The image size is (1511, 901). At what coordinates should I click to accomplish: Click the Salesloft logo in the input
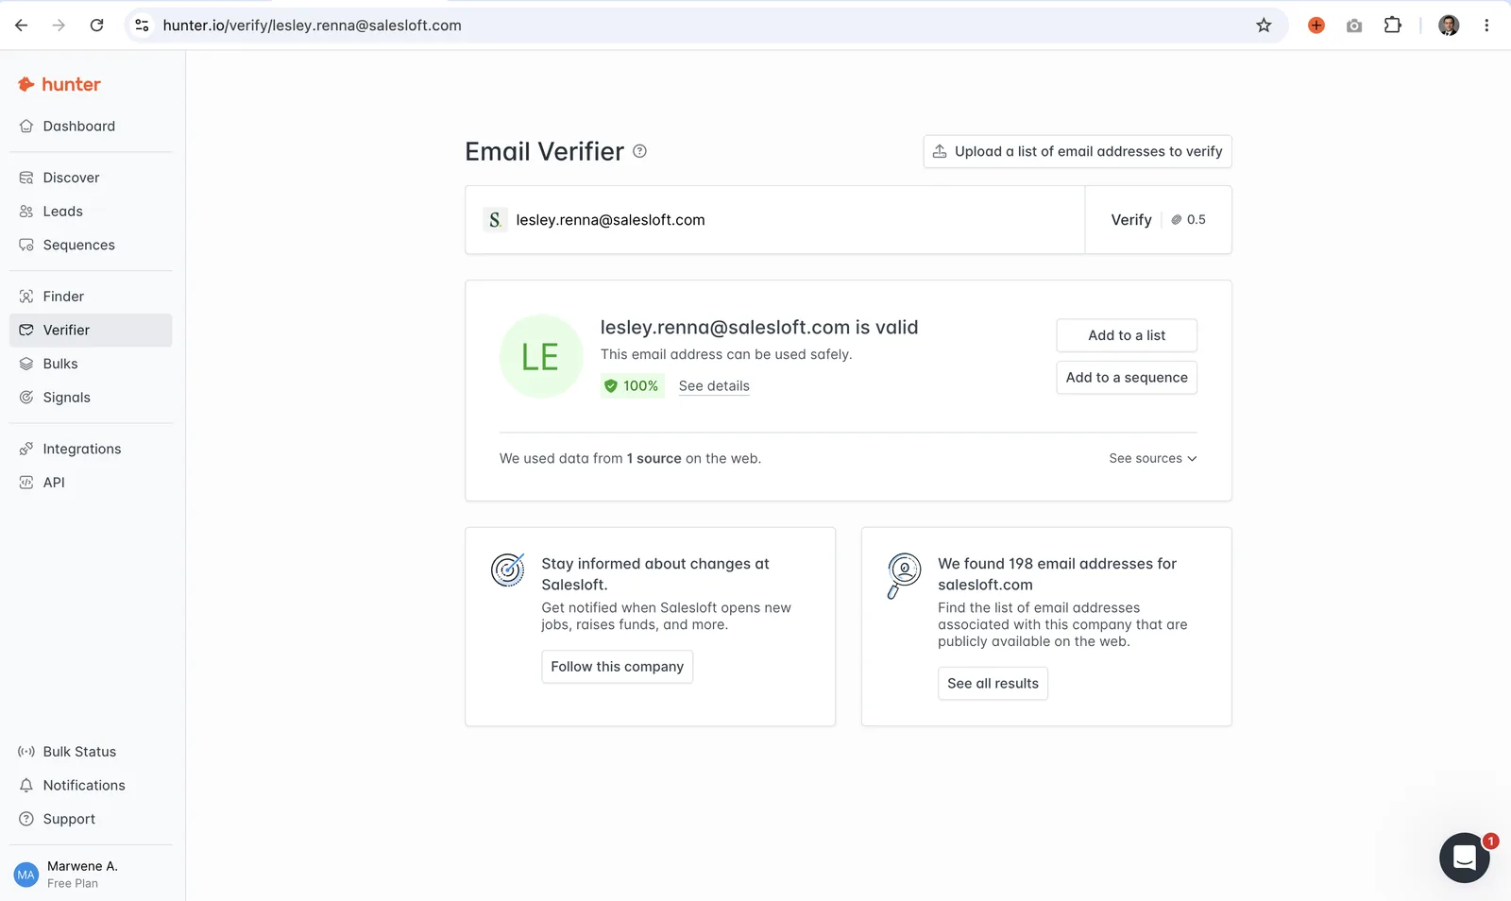pyautogui.click(x=495, y=220)
